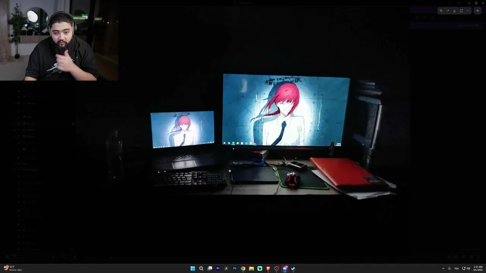This screenshot has height=273, width=486.
Task: Close the image viewer with the round X button
Action: (478, 11)
